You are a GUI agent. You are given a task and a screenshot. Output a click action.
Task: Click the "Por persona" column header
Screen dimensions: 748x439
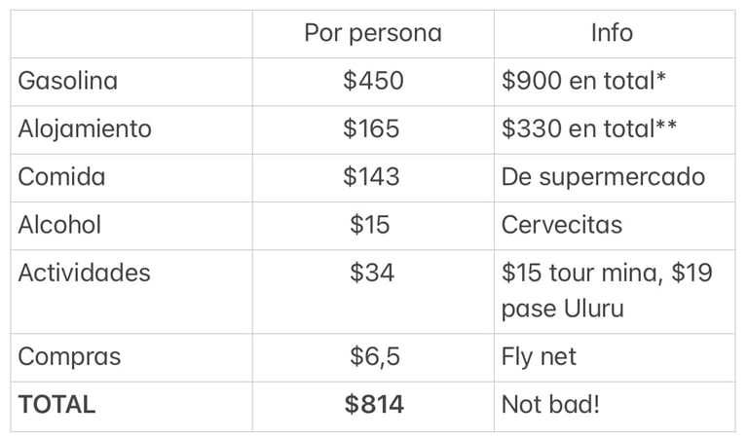click(x=372, y=33)
